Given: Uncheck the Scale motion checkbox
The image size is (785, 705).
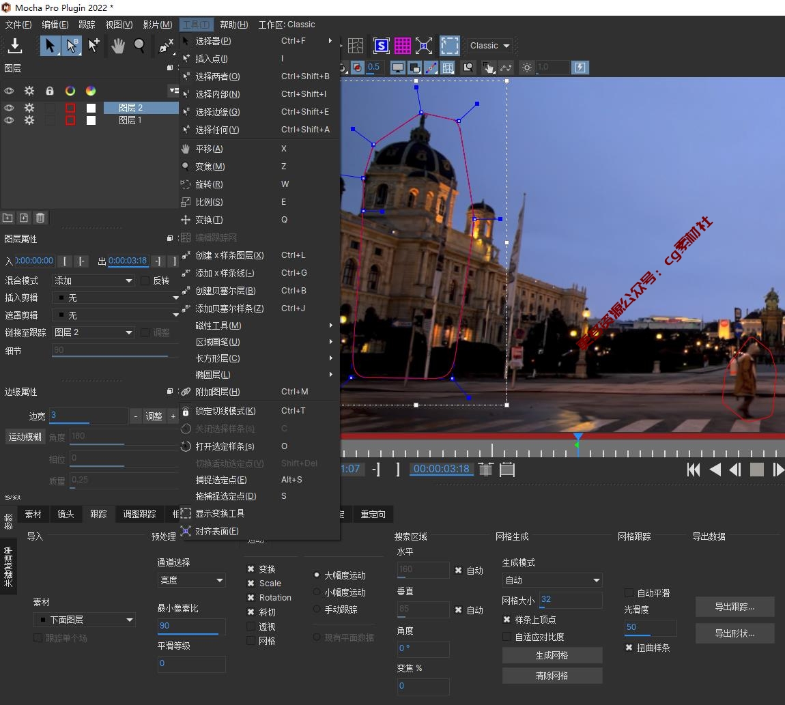Looking at the screenshot, I should (x=251, y=584).
